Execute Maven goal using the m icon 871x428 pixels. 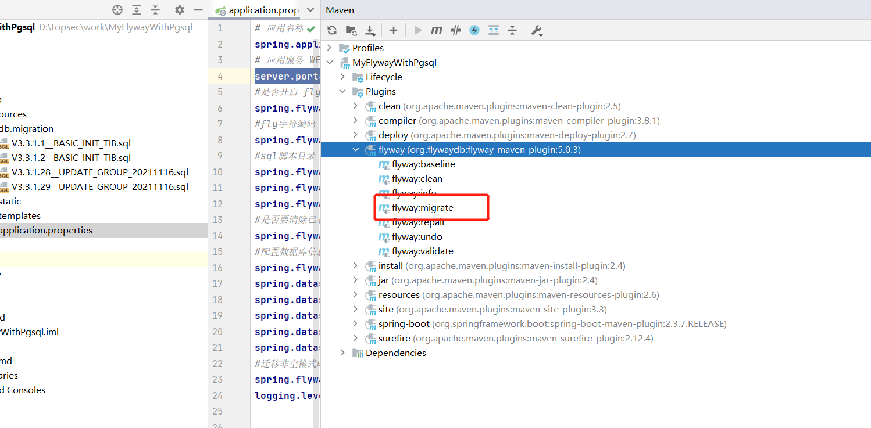436,30
